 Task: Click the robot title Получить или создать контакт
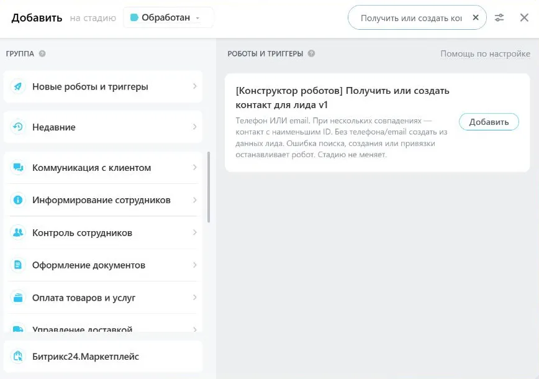pyautogui.click(x=342, y=98)
